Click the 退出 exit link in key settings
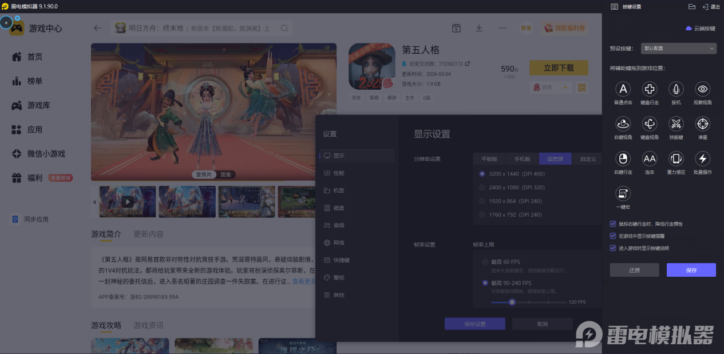 tap(711, 7)
